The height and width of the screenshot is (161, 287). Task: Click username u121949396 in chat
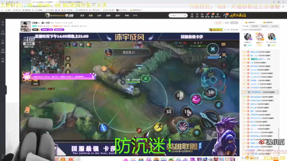tap(255, 77)
